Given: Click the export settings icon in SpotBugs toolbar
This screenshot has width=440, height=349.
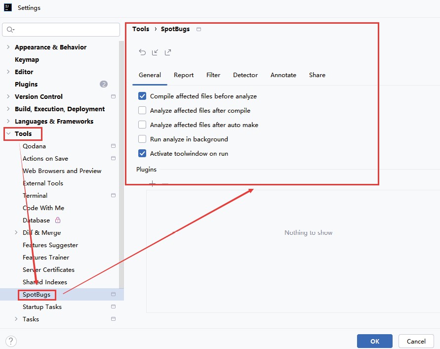Looking at the screenshot, I should click(x=168, y=52).
